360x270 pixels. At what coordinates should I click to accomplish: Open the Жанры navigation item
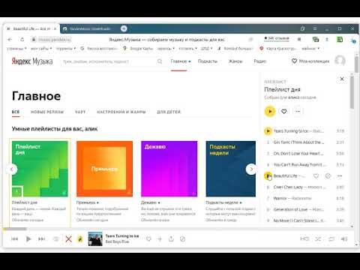[x=235, y=61]
